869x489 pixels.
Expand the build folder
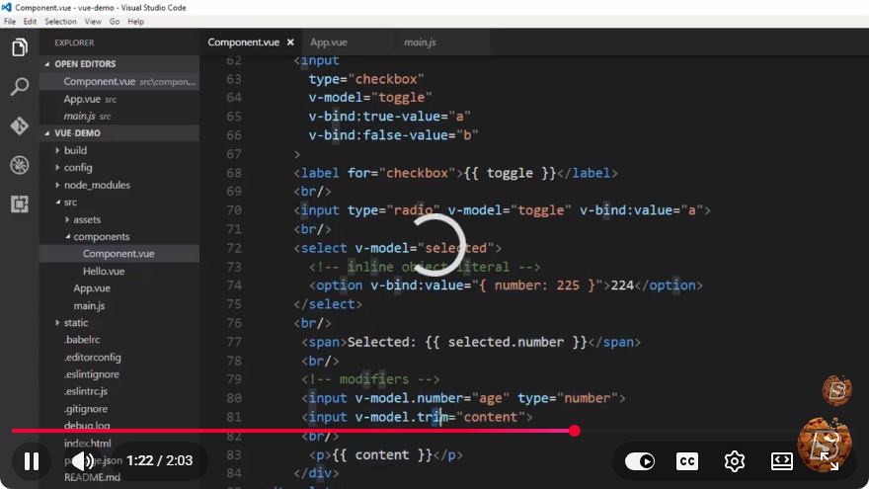75,150
